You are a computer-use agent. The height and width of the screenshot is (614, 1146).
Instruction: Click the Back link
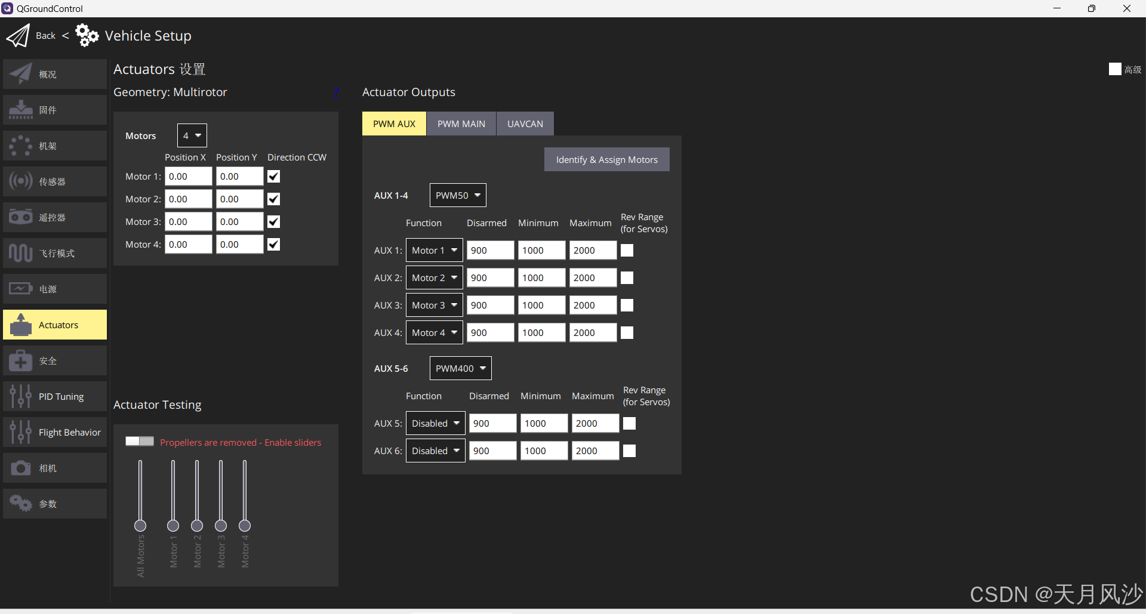click(x=45, y=35)
